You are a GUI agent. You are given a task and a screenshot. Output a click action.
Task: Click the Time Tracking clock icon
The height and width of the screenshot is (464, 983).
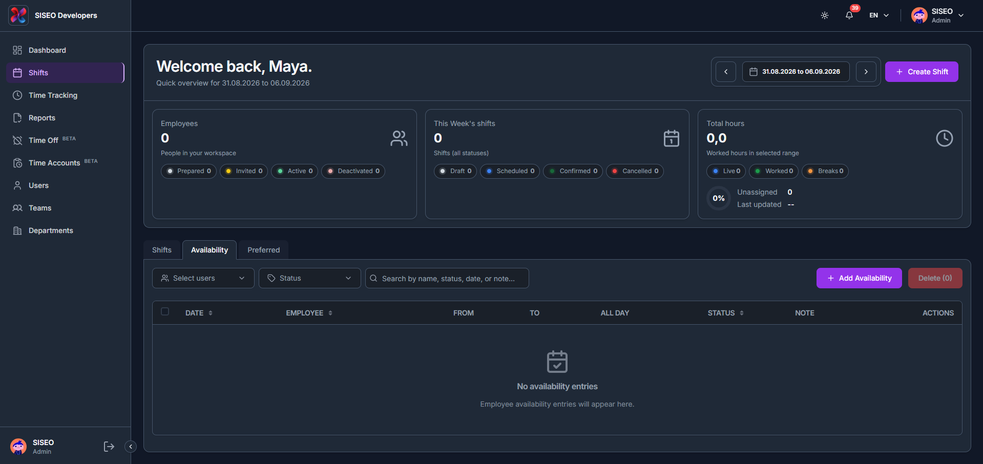click(x=17, y=95)
